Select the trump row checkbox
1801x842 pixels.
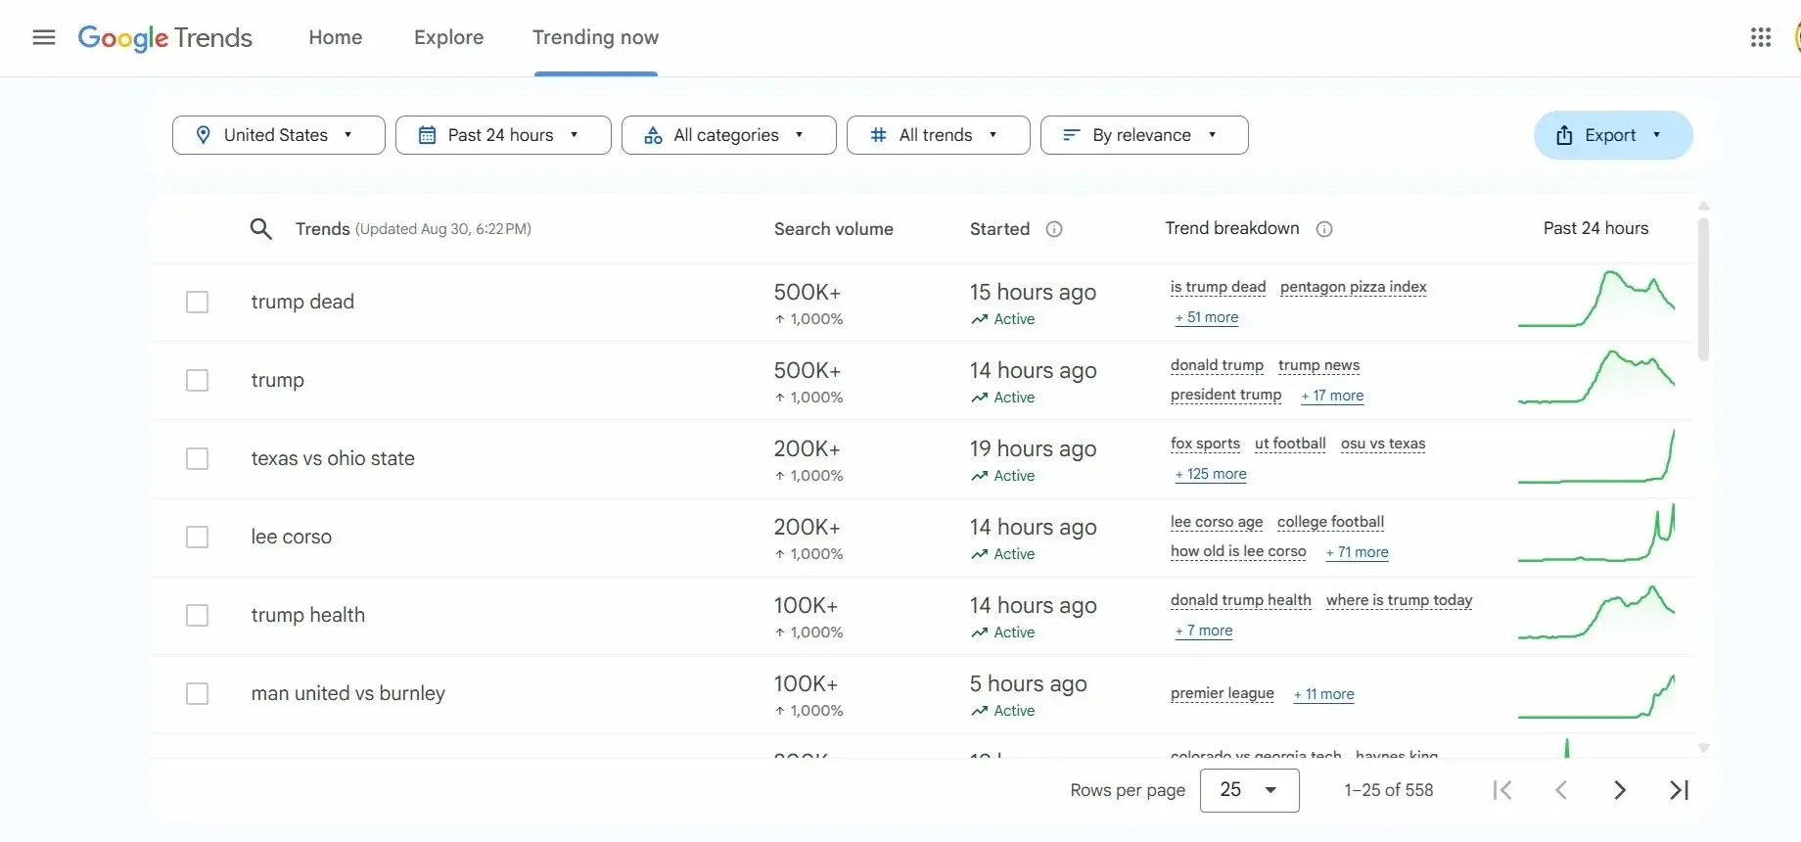click(197, 380)
